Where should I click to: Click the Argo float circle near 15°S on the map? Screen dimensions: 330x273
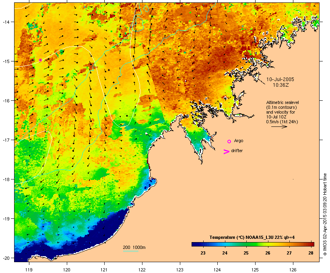(40, 60)
